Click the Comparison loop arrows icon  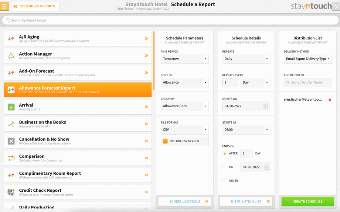pyautogui.click(x=11, y=158)
